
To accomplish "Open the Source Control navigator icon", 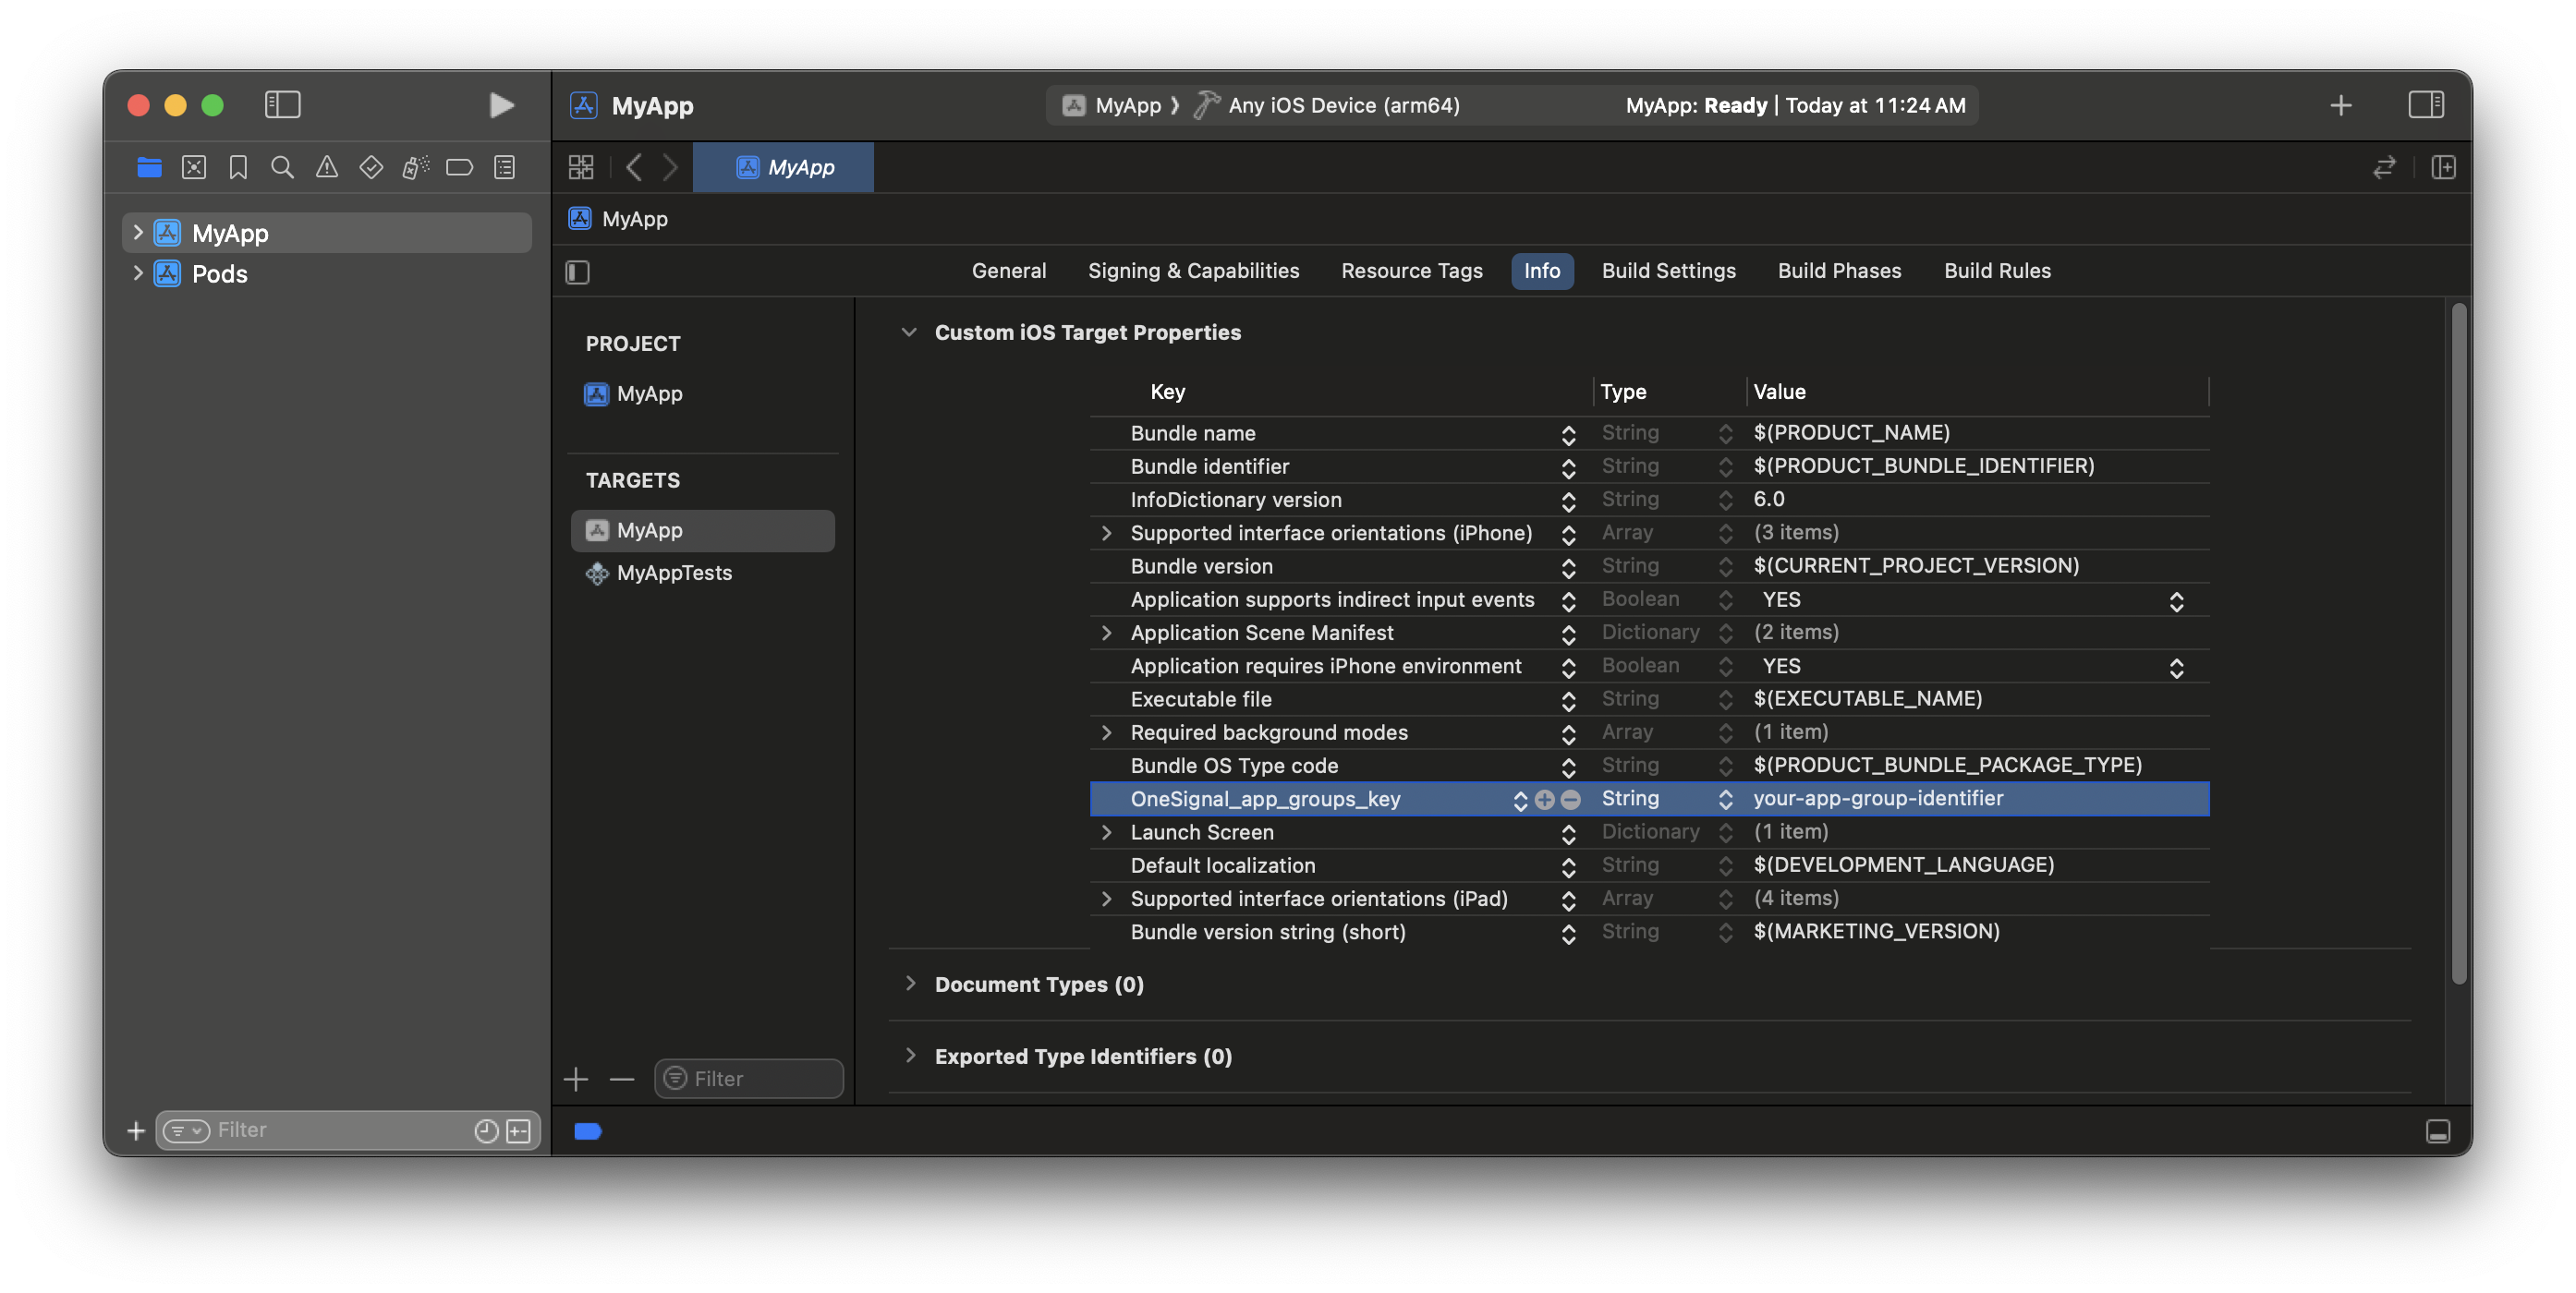I will tap(194, 167).
